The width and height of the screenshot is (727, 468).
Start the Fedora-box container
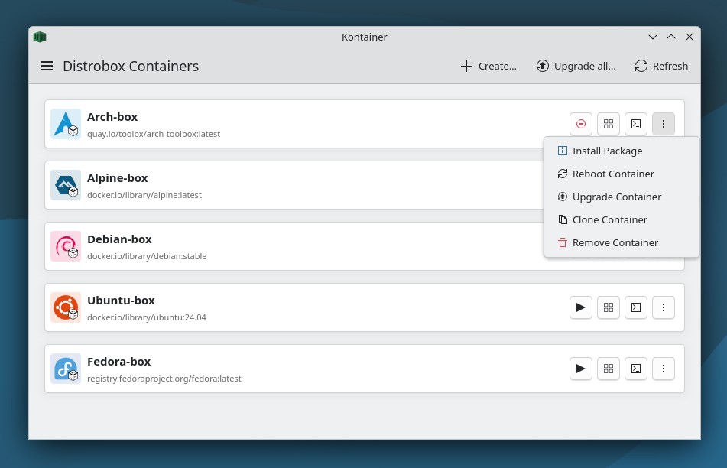point(581,369)
